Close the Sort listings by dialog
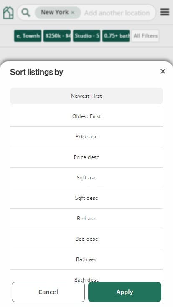The image size is (173, 307). 163,71
